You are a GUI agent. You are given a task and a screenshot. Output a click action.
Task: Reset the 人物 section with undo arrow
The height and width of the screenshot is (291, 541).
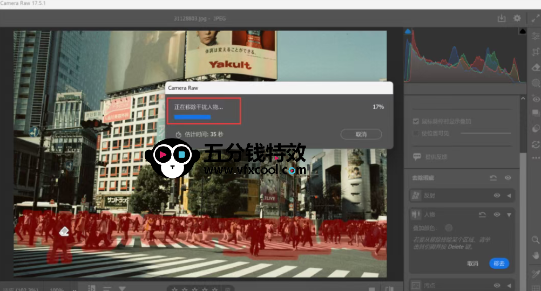483,214
